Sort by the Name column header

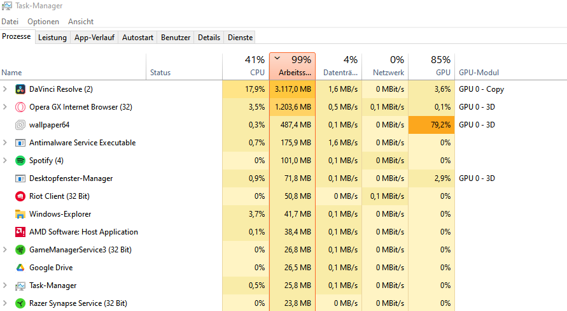(x=73, y=67)
